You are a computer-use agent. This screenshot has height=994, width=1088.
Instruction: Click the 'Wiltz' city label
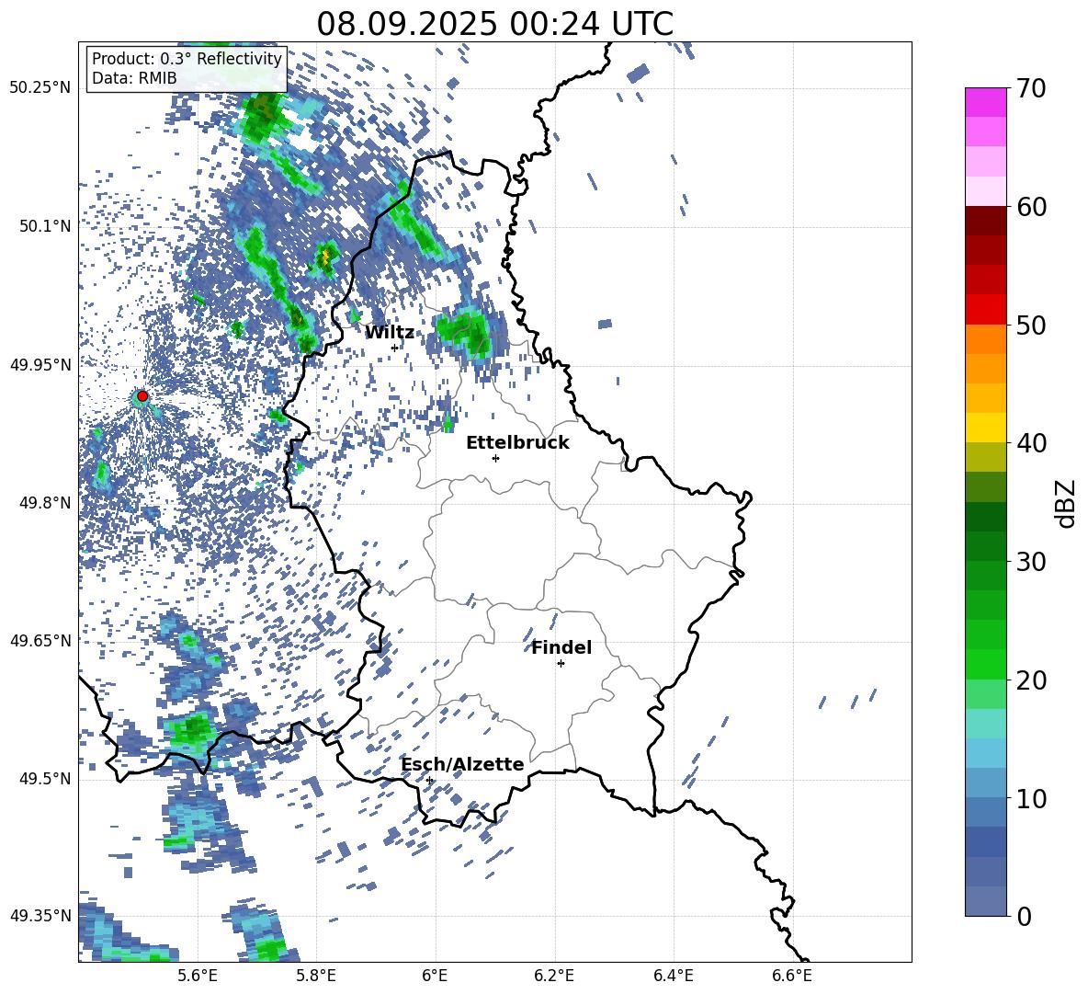(x=390, y=333)
